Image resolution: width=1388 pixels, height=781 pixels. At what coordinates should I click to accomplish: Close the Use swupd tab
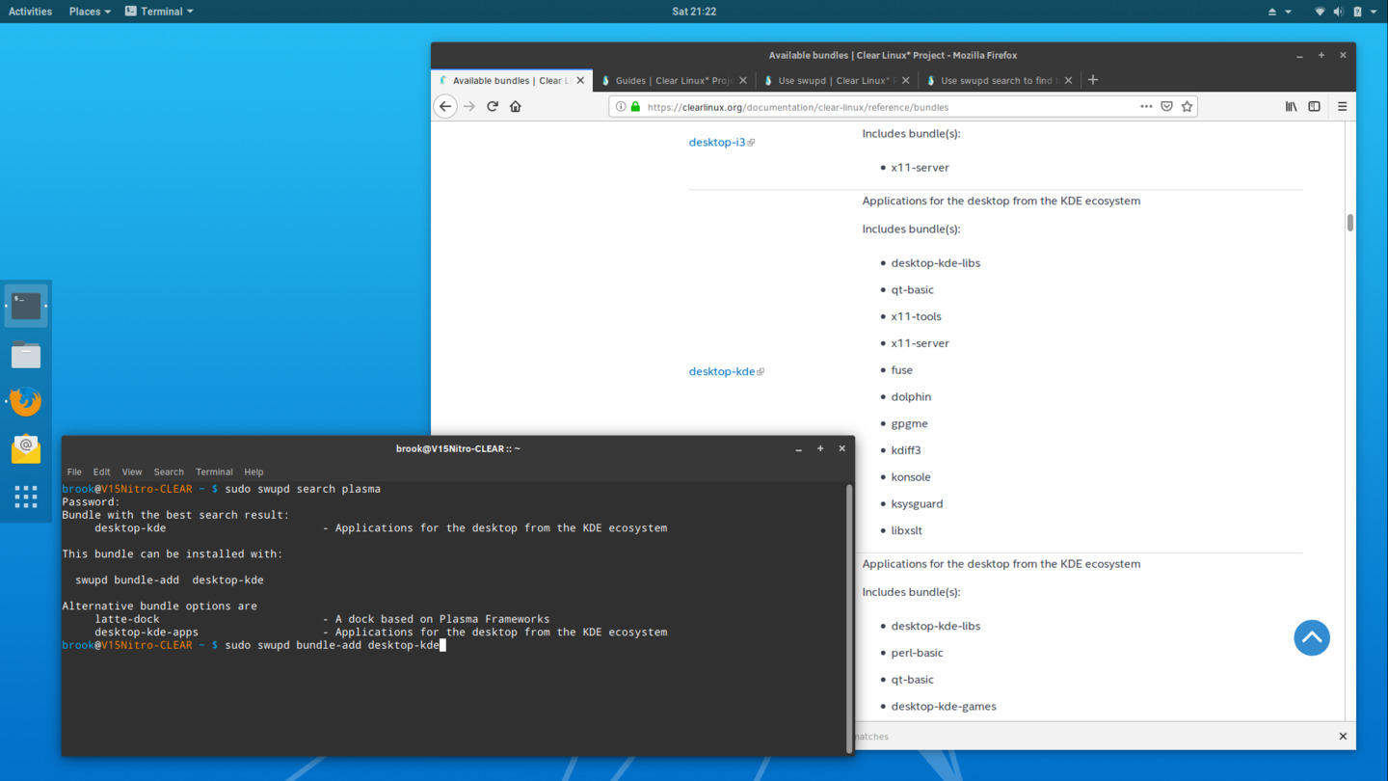906,81
